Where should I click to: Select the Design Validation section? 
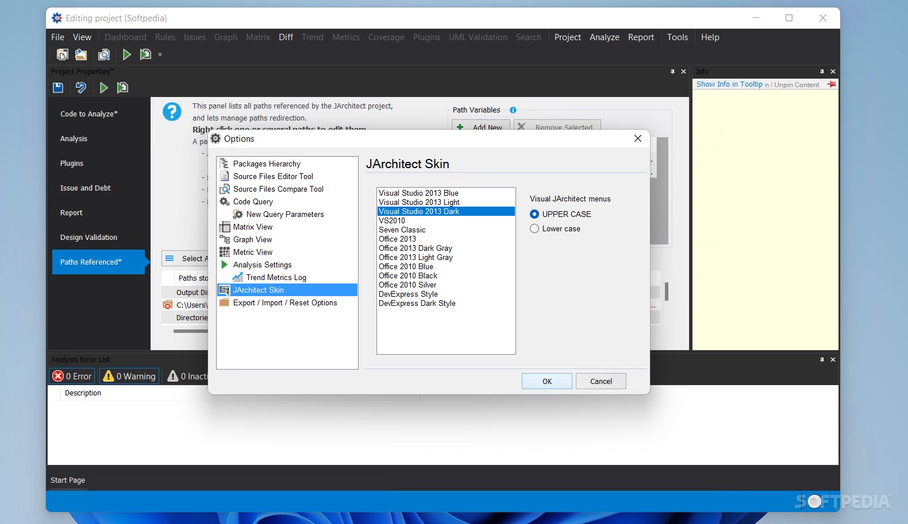point(98,237)
